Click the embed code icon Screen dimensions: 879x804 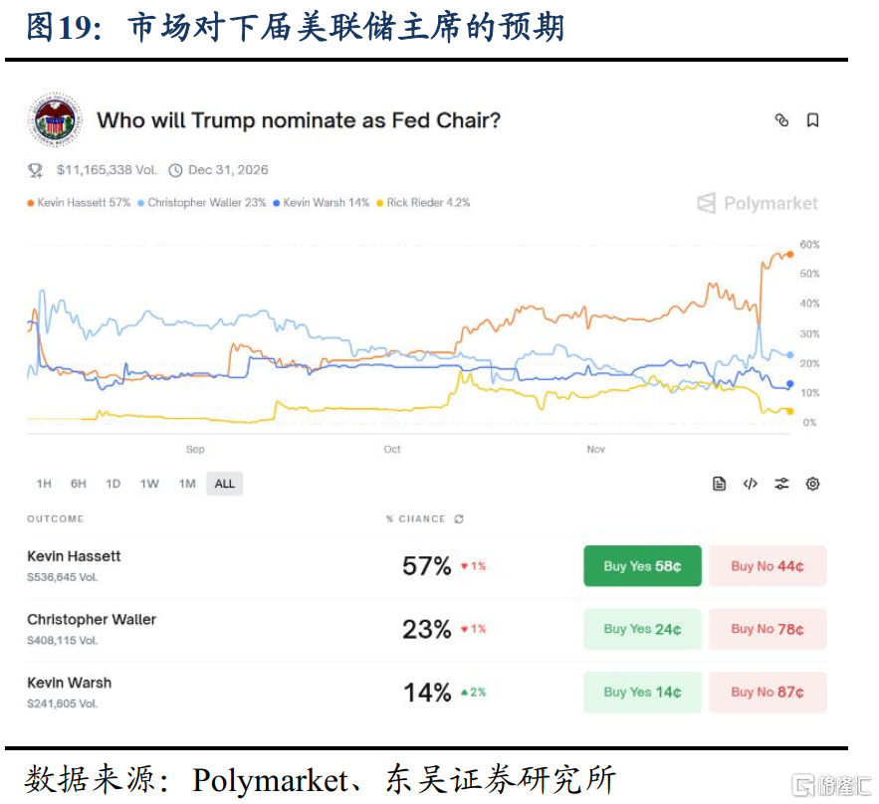(751, 484)
